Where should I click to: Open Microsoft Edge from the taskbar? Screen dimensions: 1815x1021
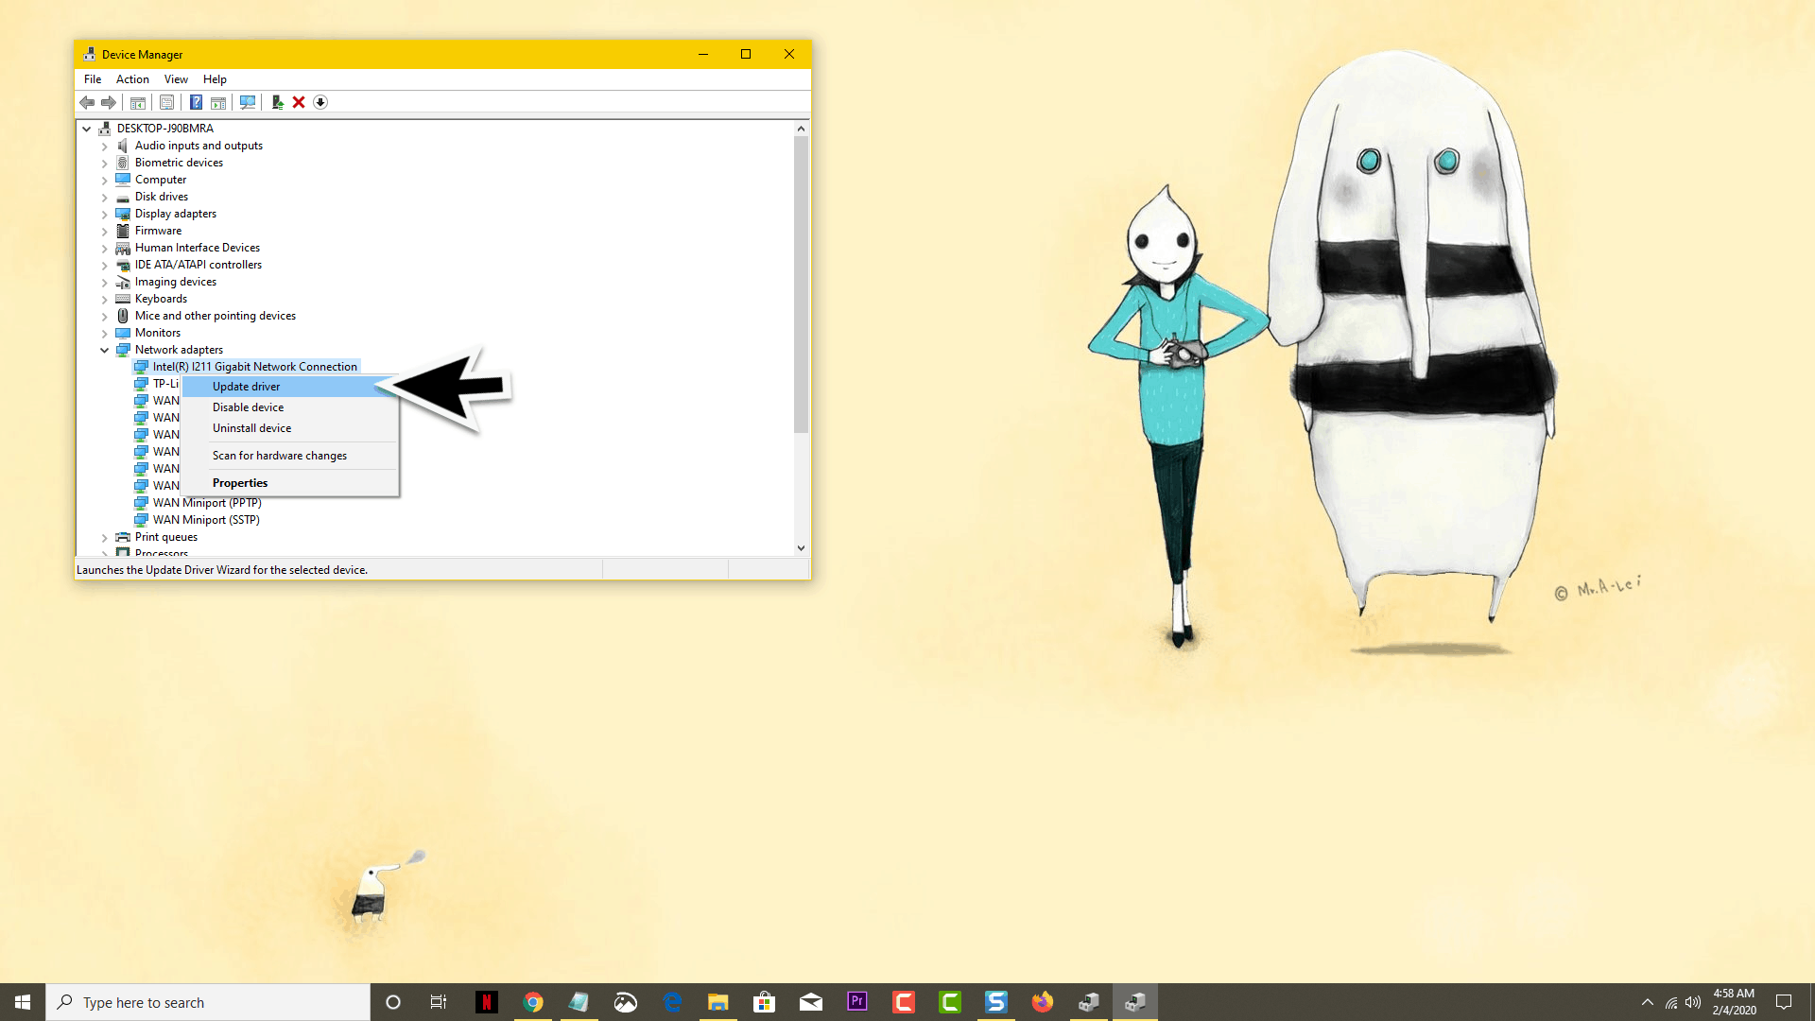click(672, 1002)
